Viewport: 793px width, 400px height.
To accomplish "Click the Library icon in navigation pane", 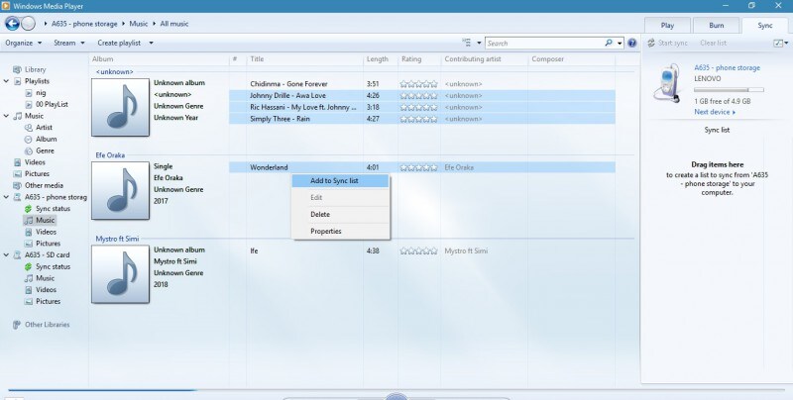I will [x=17, y=69].
